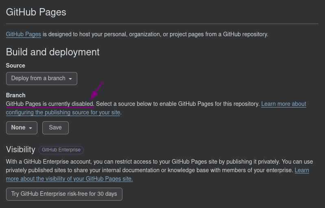
Task: Click the text 'GitHub Pages is currently disabled'
Action: tap(50, 104)
